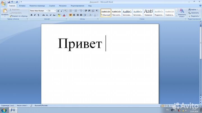
Task: Switch to the Главная tab
Action: coord(12,6)
